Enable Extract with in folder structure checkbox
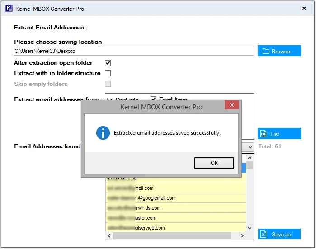Viewport: 316px width, 249px height. [x=108, y=73]
